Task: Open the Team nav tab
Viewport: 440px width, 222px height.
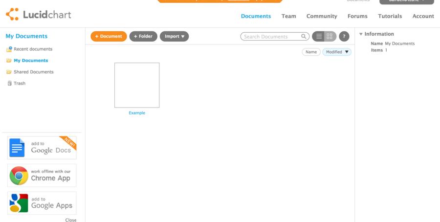Action: pyautogui.click(x=289, y=16)
